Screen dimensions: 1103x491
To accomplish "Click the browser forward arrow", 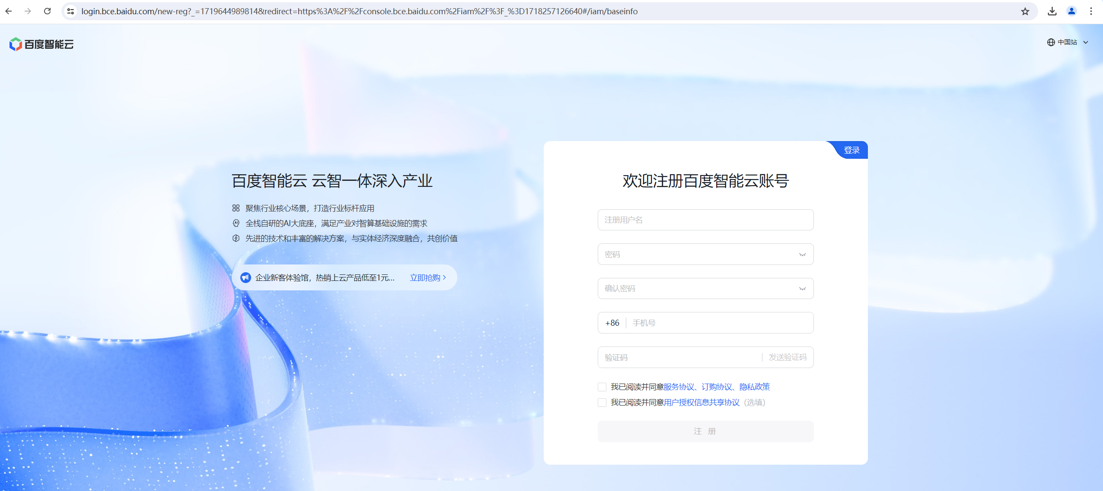I will [28, 11].
